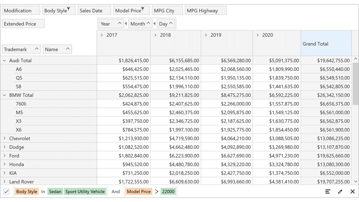Screen dimensions: 359x202
Task: Expand the 2019 year column
Action: (x=206, y=35)
